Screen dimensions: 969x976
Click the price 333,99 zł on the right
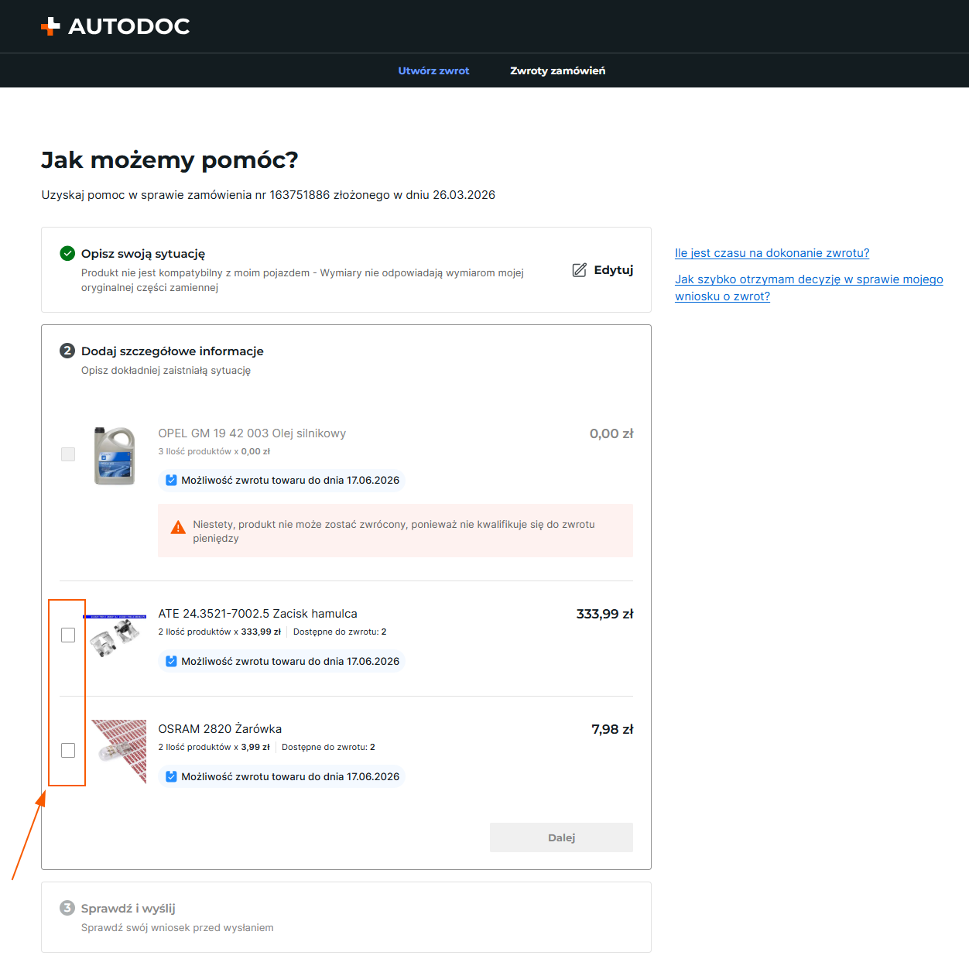tap(604, 614)
